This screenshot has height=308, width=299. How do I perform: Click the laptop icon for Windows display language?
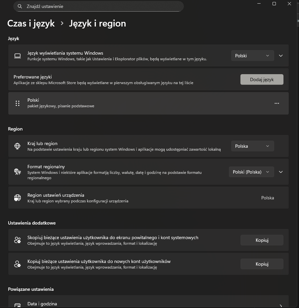click(18, 56)
